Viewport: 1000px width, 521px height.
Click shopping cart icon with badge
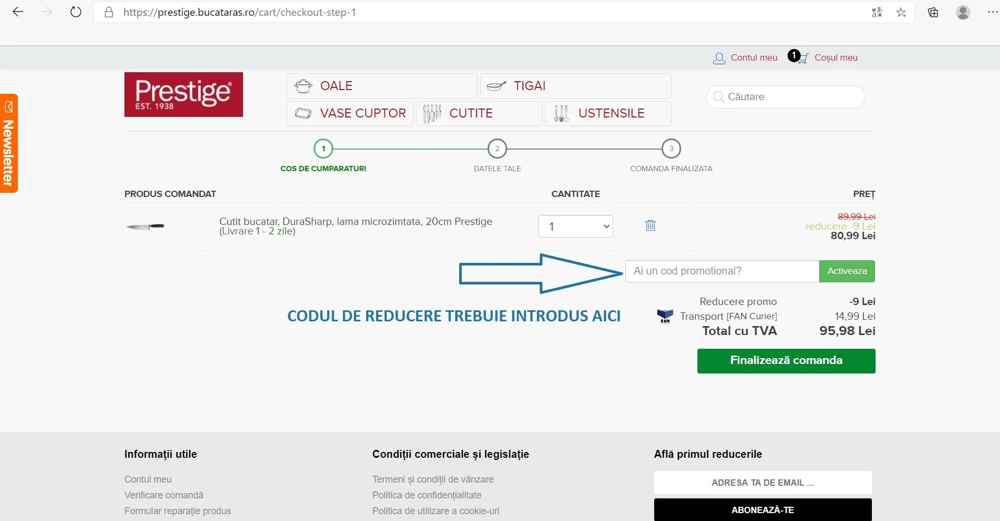[798, 57]
